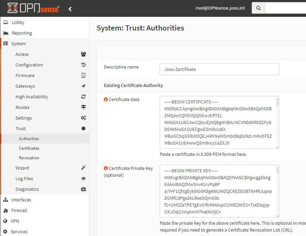The height and width of the screenshot is (236, 306).
Task: Open the Revocation submenu page
Action: point(29,158)
